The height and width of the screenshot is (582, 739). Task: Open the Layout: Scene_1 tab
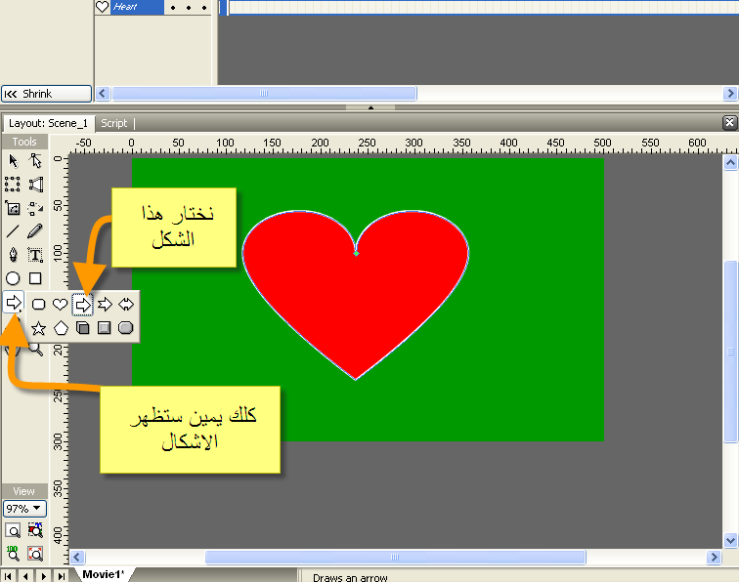48,123
